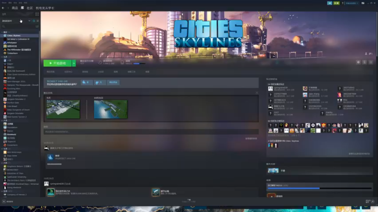Click the blue announcements button at top right
This screenshot has width=378, height=212.
click(329, 3)
